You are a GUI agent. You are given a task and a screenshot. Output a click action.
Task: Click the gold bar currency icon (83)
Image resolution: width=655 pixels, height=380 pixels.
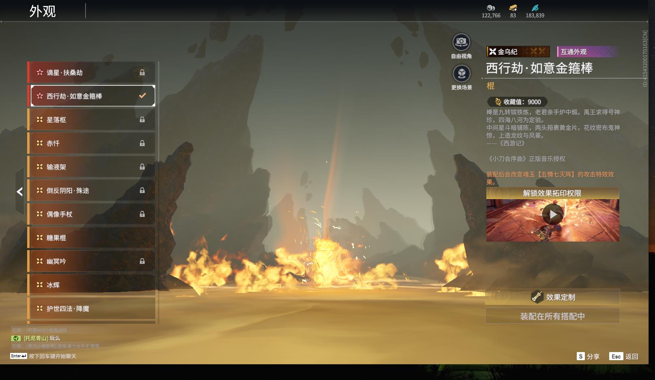pos(513,8)
